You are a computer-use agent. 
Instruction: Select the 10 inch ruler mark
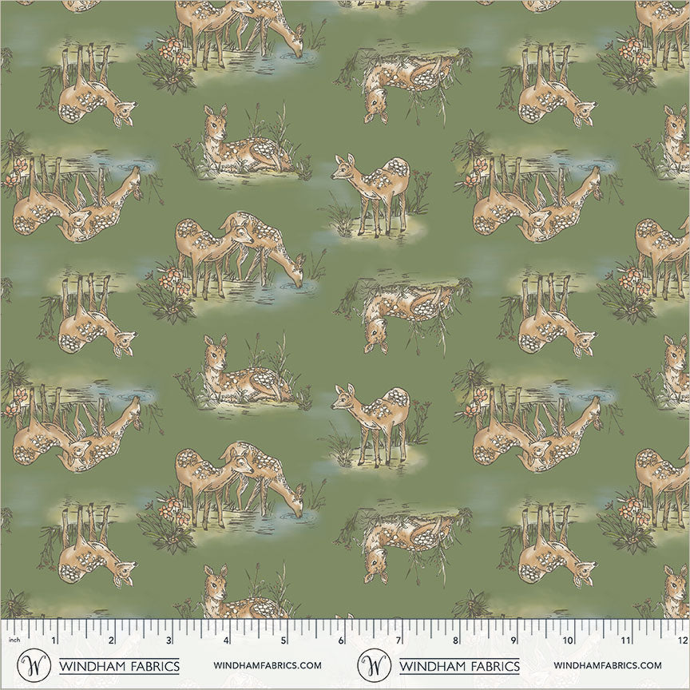click(x=567, y=640)
